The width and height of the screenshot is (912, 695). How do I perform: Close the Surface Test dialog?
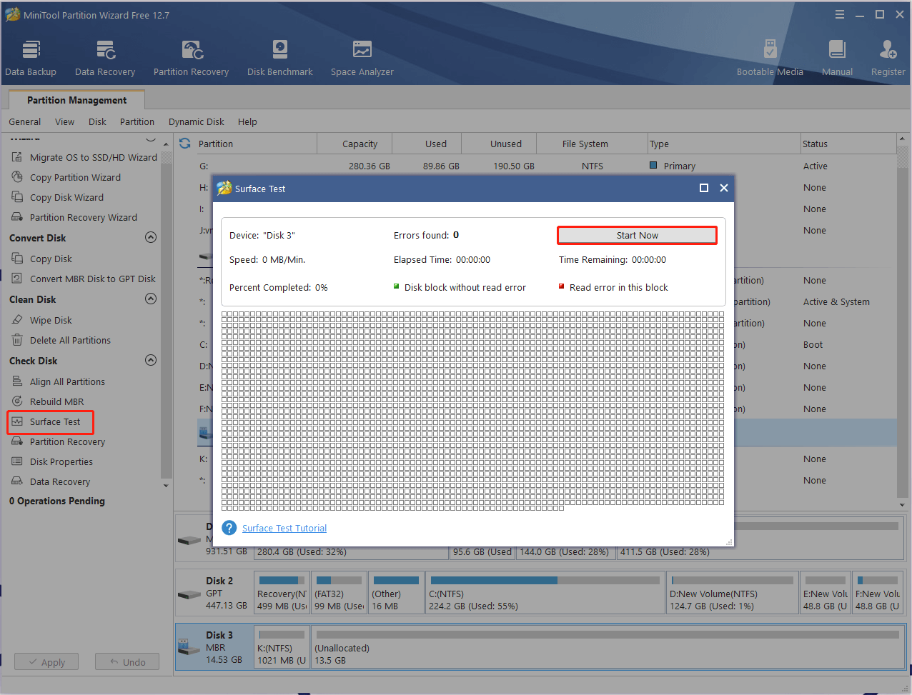click(x=724, y=188)
